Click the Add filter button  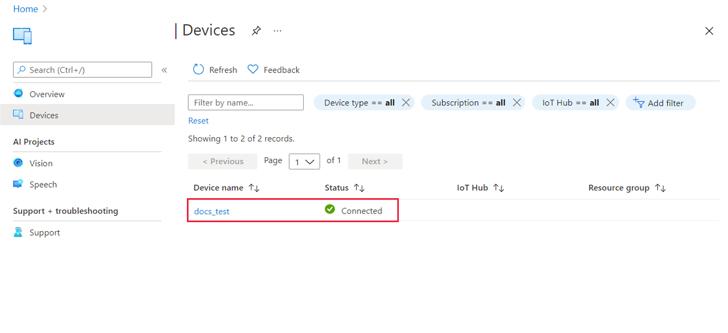pos(660,103)
